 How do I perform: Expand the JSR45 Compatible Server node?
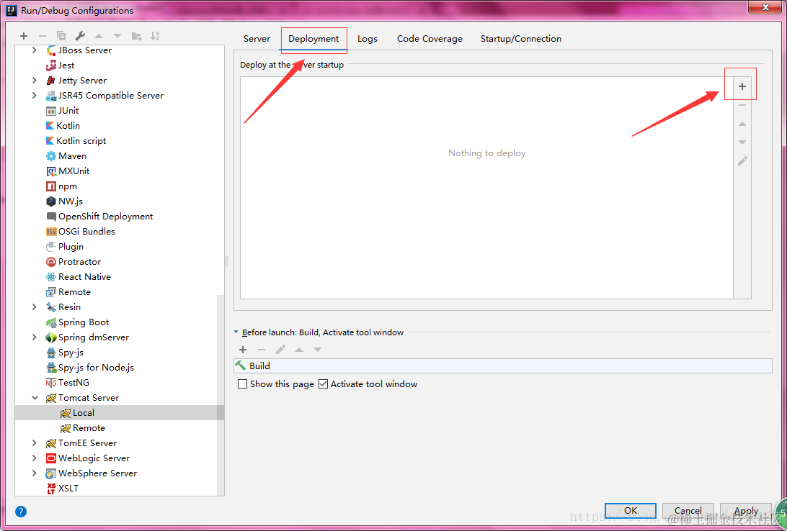(x=34, y=95)
